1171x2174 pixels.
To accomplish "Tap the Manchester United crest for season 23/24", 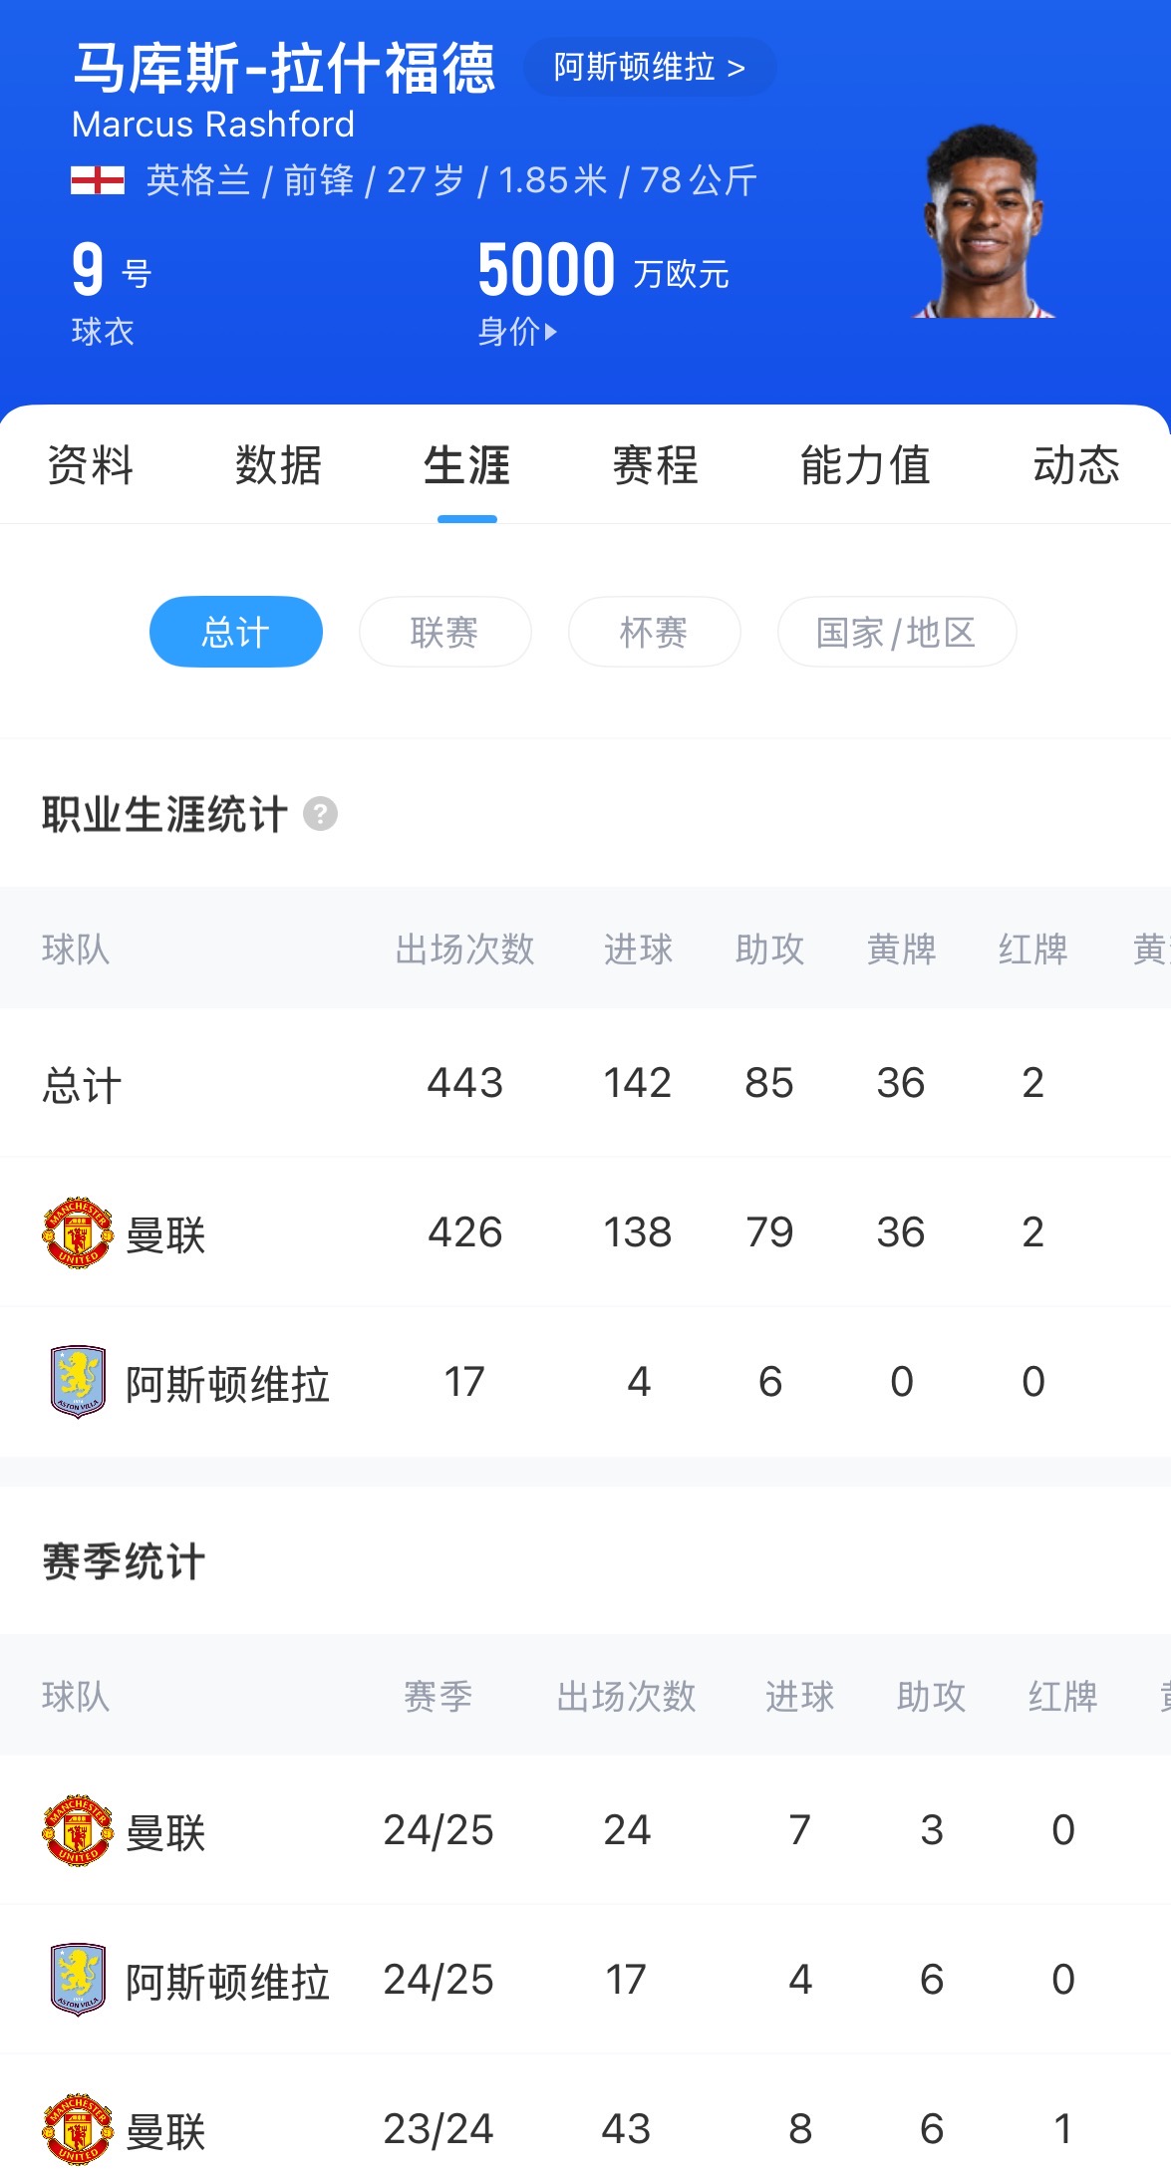I will coord(78,2129).
